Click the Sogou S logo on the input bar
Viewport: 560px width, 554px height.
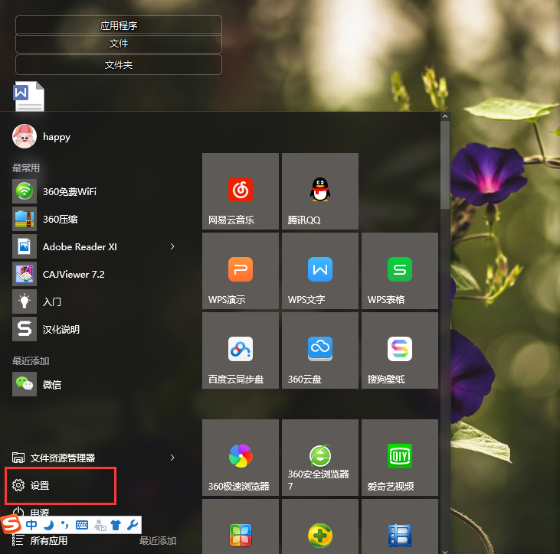[11, 525]
